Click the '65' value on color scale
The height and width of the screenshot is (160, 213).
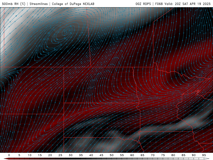coord(142,155)
